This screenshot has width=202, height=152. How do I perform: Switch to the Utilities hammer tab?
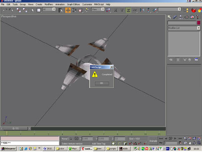(198, 17)
